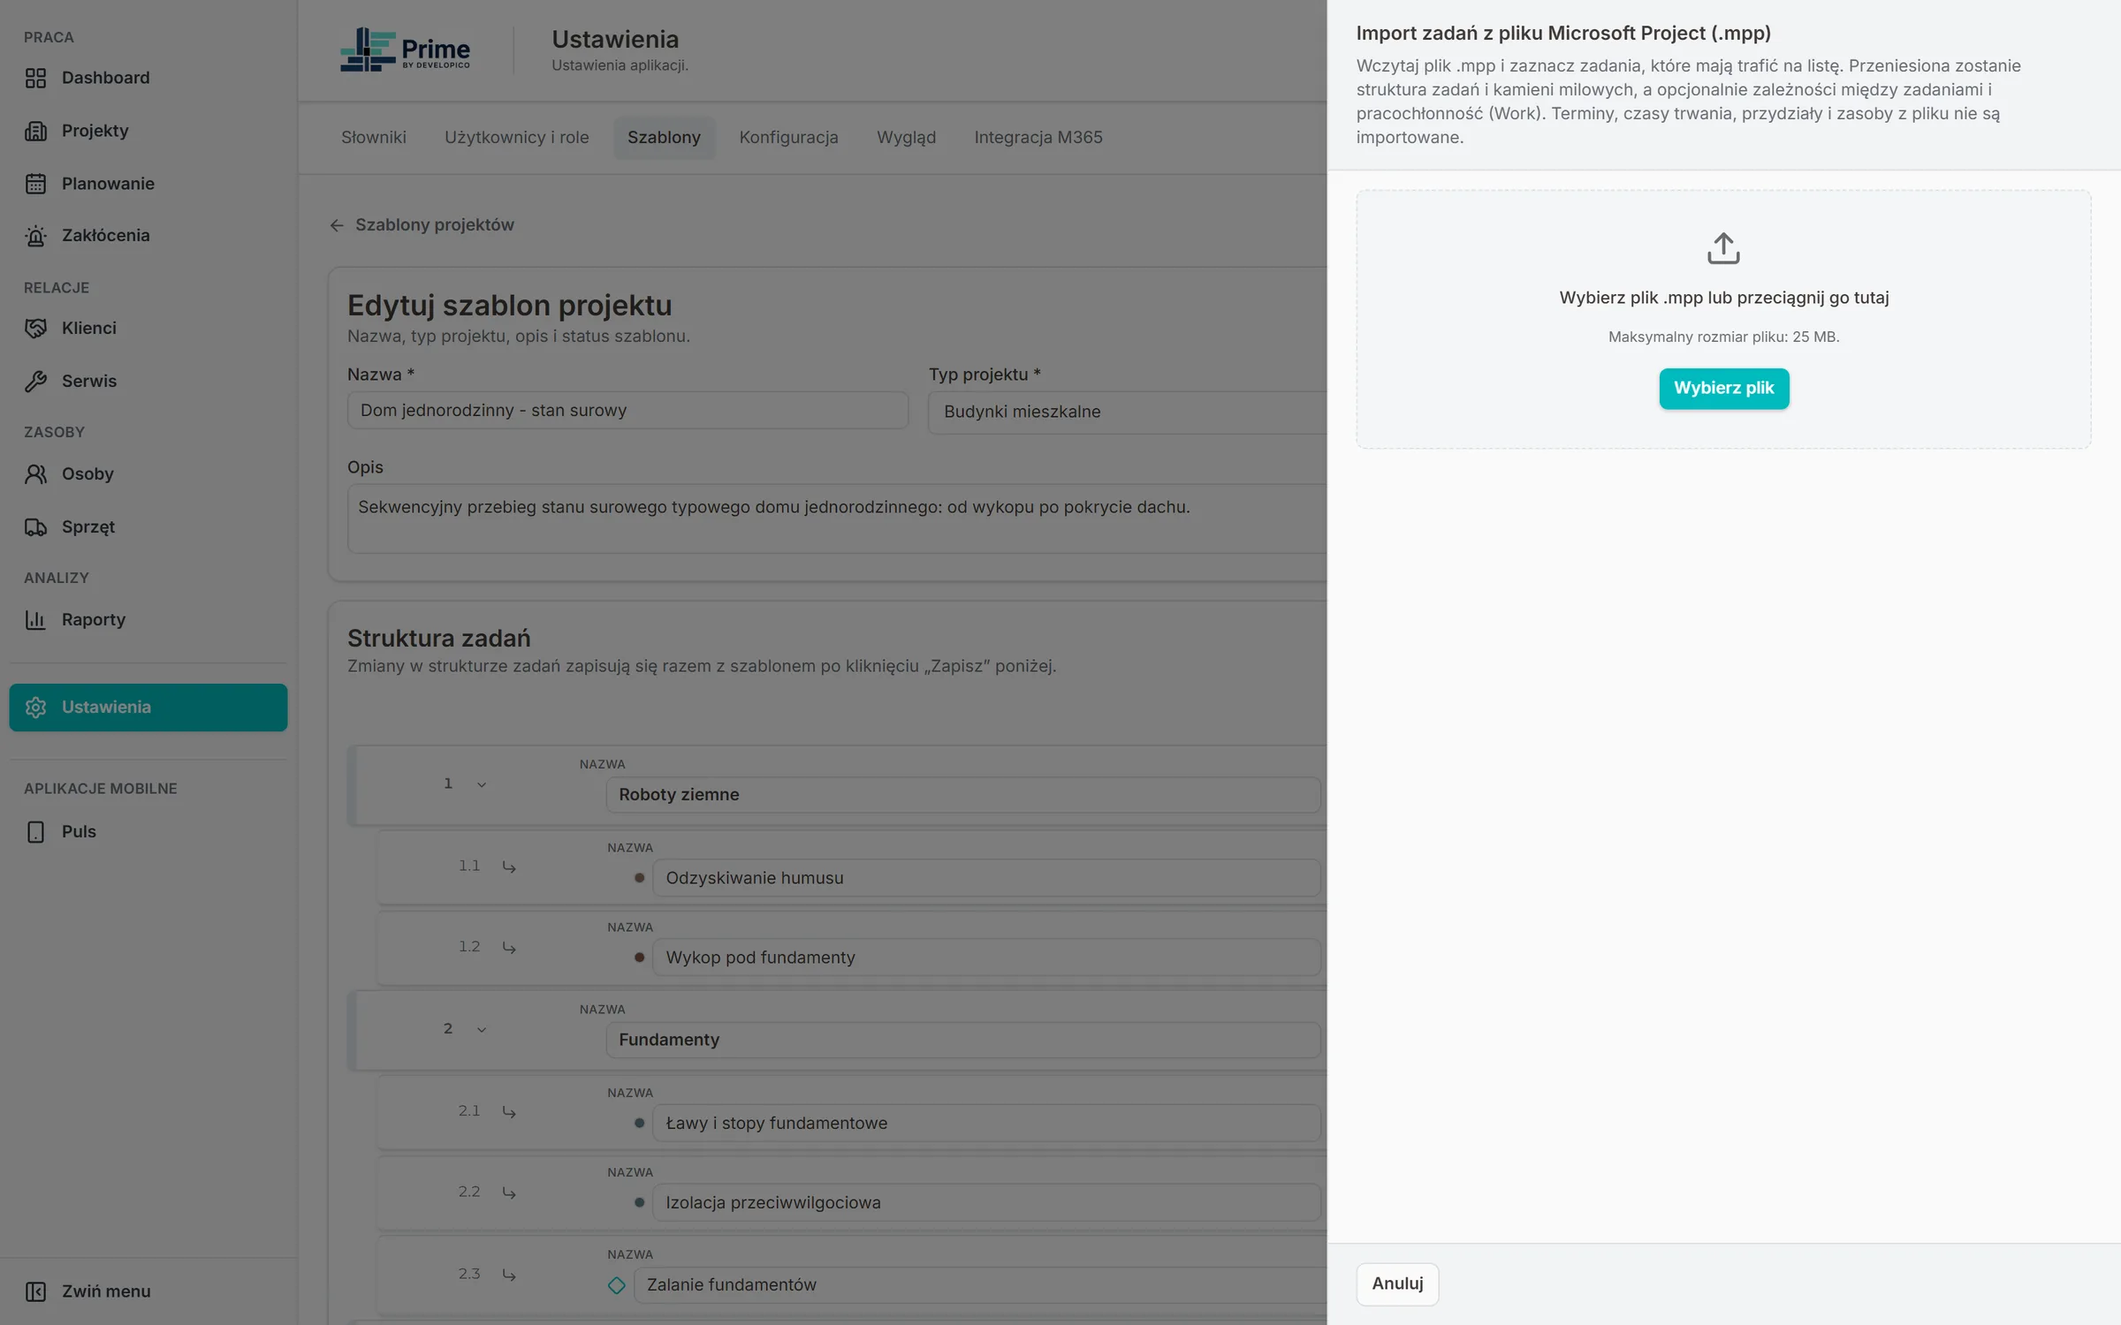Screen dimensions: 2121x1325
Task: Go to Planowanie calendar icon
Action: click(x=35, y=184)
